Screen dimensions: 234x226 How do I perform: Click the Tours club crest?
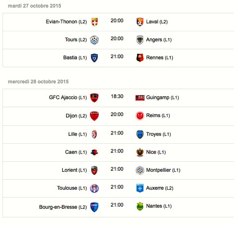(94, 40)
